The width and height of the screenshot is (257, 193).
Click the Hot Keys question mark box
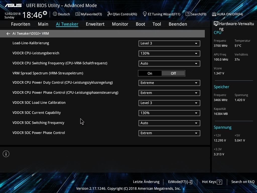tap(219, 182)
